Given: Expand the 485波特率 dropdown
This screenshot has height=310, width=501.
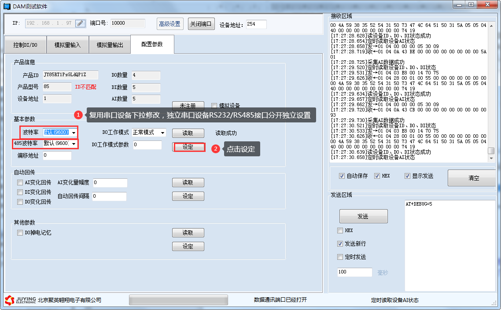Looking at the screenshot, I should (x=74, y=144).
